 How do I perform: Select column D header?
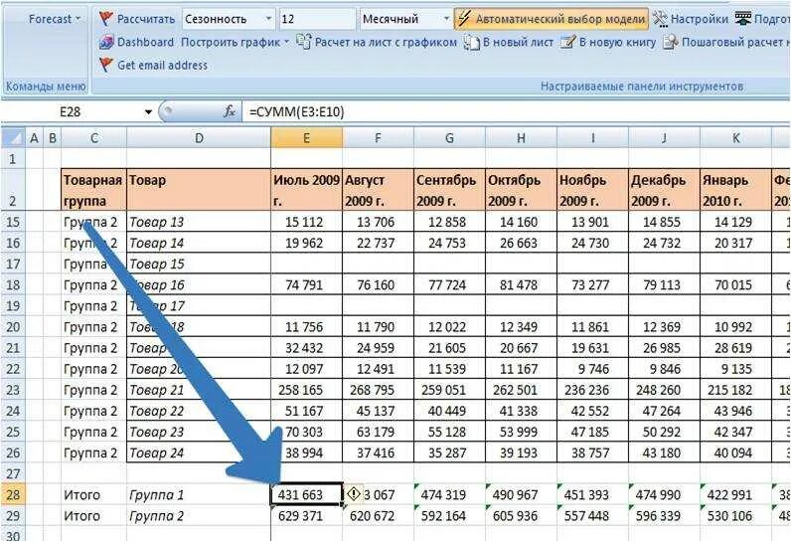click(199, 138)
